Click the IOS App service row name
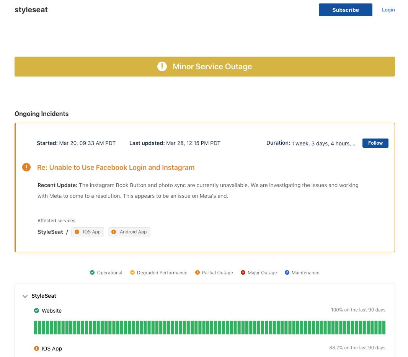The image size is (408, 357). (x=52, y=349)
